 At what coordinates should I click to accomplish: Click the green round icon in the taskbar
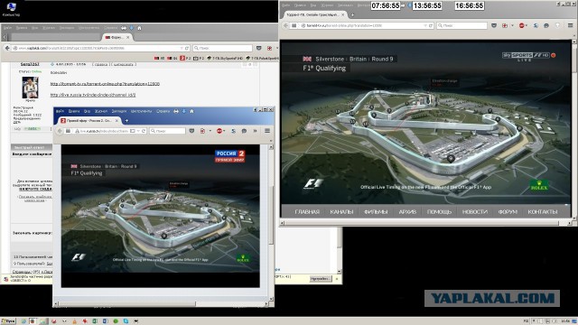pos(116,321)
